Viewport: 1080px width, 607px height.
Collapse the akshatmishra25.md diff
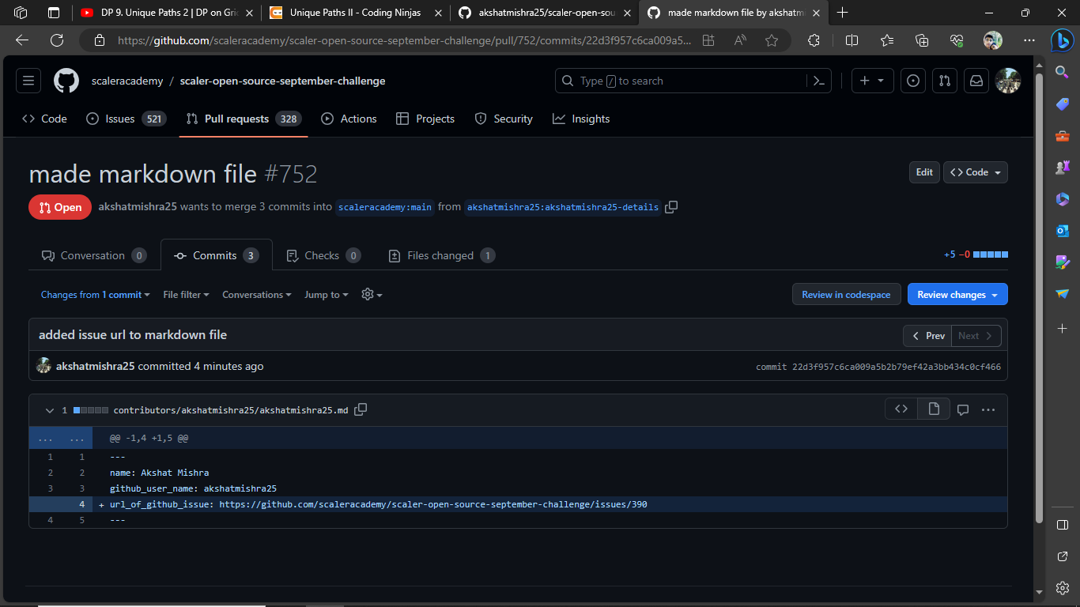point(49,409)
